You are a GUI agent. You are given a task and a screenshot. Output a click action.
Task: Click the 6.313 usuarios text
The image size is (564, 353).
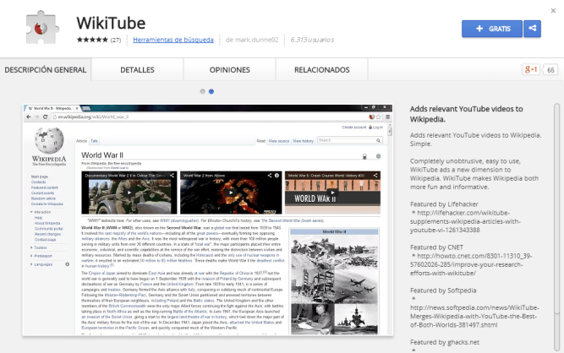point(312,40)
